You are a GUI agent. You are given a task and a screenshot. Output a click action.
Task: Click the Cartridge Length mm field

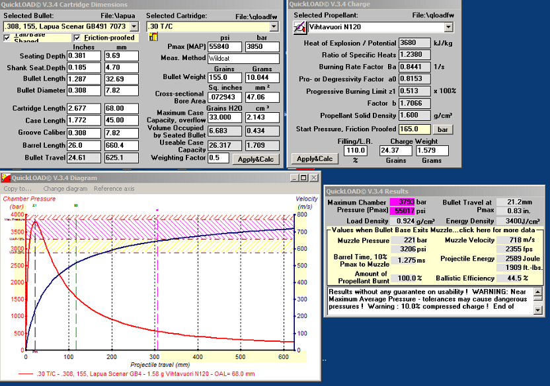(122, 109)
